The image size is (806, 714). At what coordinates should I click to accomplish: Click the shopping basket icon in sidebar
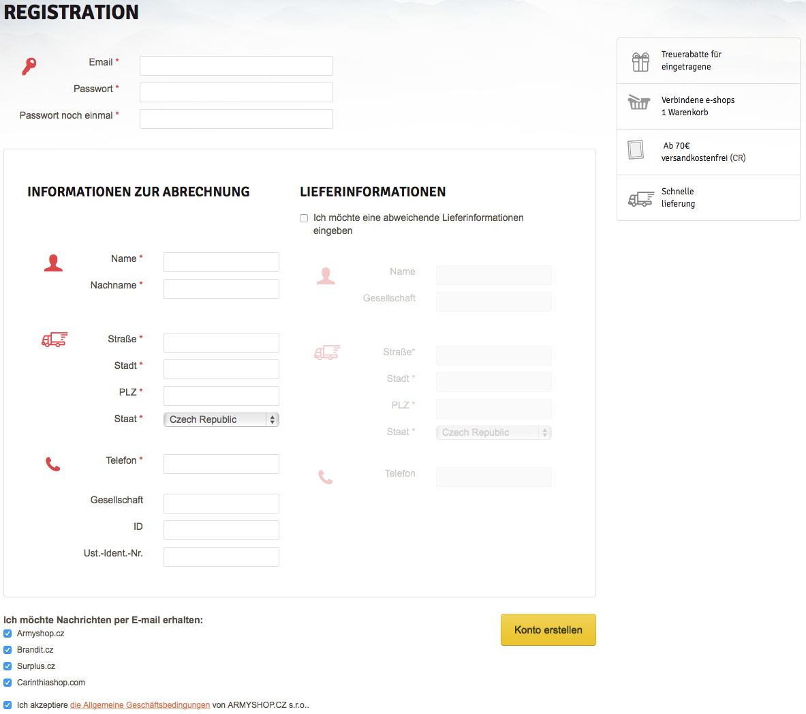pyautogui.click(x=638, y=103)
